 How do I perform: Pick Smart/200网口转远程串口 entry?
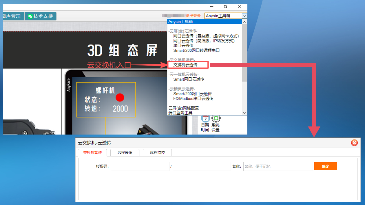coord(196,50)
